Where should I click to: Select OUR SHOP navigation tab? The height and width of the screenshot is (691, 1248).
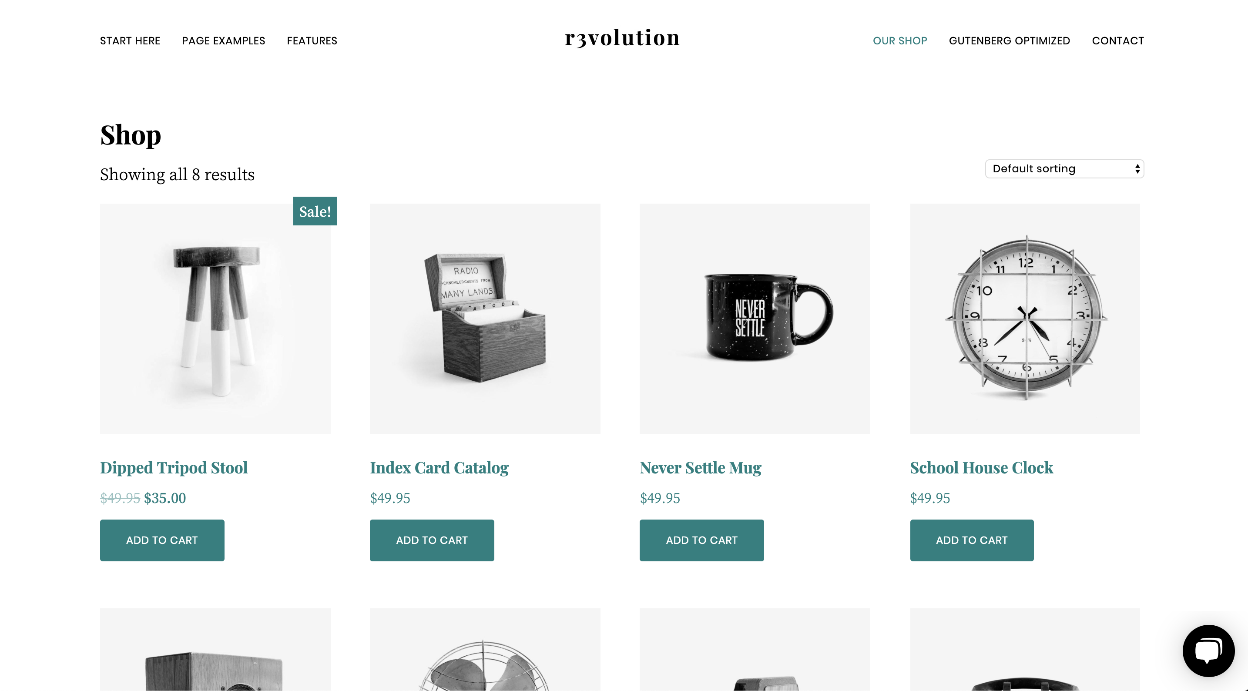pos(900,40)
